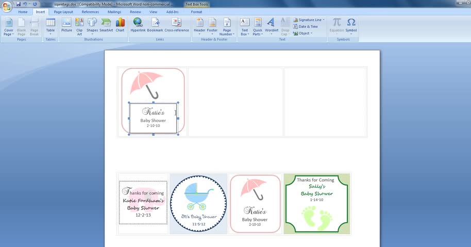Redo the action in the quick access toolbar
Screen dimensions: 471x247
tap(35, 4)
